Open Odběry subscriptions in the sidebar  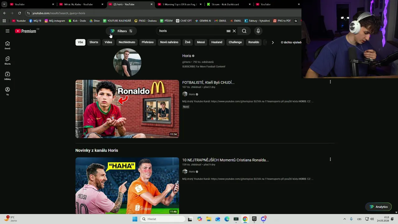pos(7,76)
